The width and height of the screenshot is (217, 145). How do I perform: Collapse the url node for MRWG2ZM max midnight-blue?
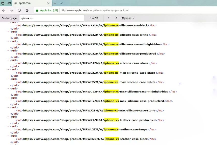click(8, 89)
